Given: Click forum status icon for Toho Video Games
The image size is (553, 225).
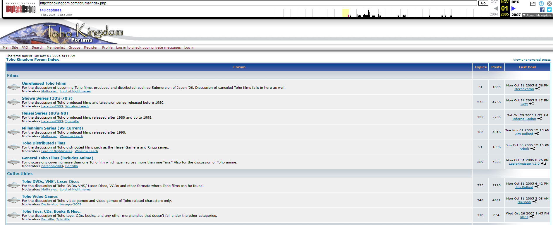Looking at the screenshot, I should tap(13, 200).
